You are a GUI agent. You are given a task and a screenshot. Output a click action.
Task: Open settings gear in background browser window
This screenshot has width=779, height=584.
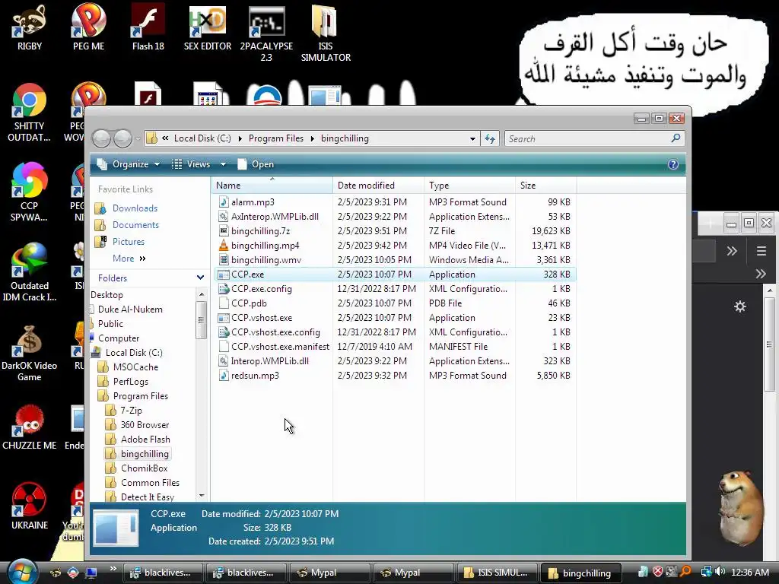pyautogui.click(x=740, y=306)
